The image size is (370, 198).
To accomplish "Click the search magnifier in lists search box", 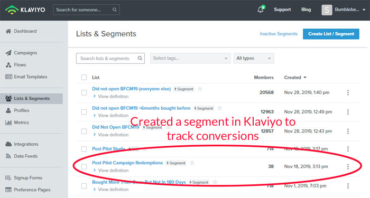I will pyautogui.click(x=140, y=58).
